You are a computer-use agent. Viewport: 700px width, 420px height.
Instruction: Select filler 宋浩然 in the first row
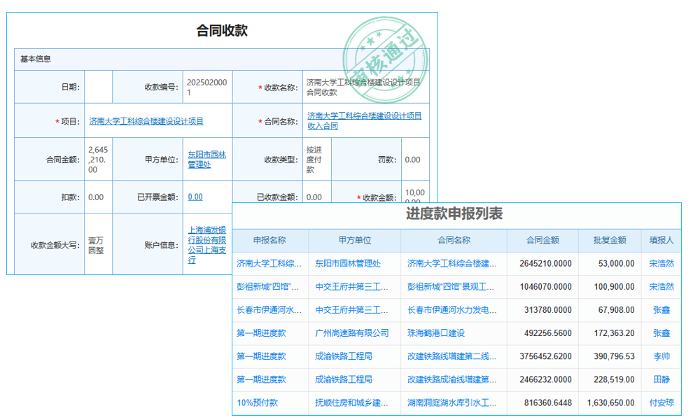pyautogui.click(x=661, y=264)
